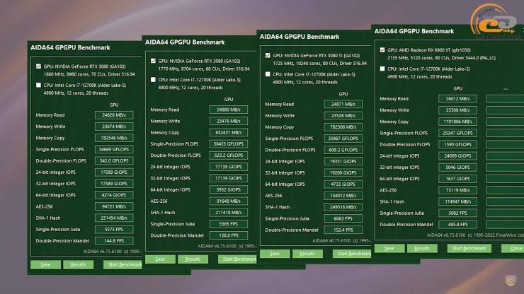The width and height of the screenshot is (524, 294).
Task: Click the 34669 GFLOPS single-precision result
Action: (x=114, y=150)
